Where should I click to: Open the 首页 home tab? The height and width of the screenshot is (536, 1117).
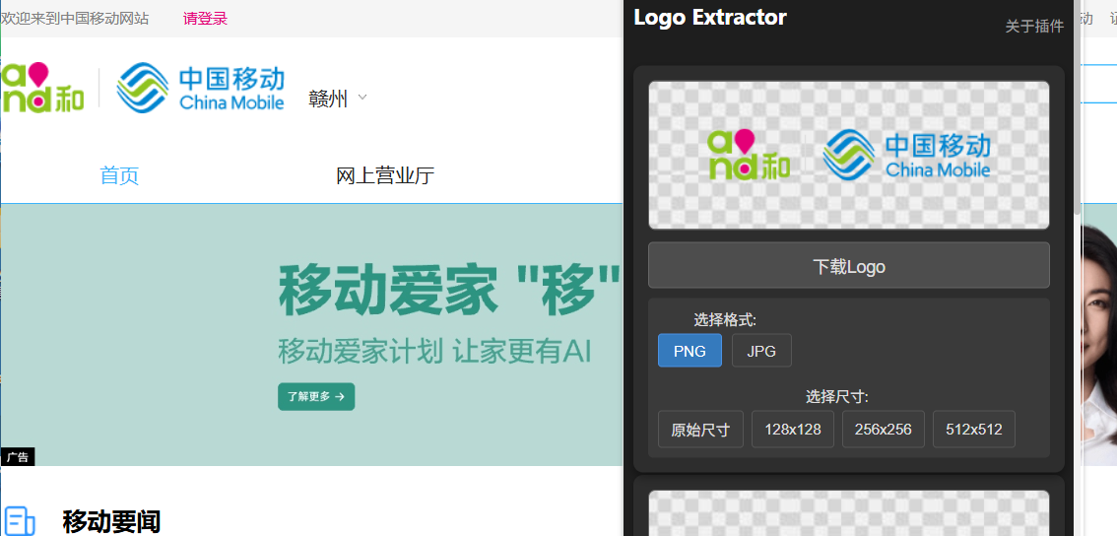point(119,176)
